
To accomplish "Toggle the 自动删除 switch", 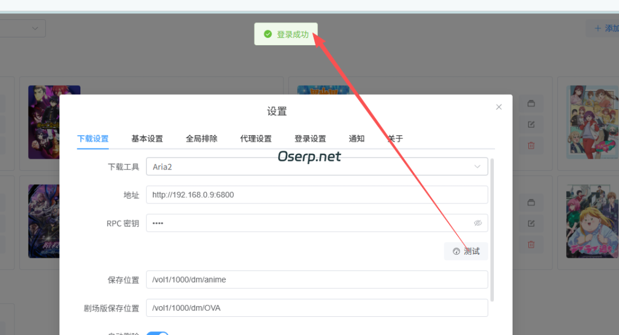I will click(x=158, y=333).
